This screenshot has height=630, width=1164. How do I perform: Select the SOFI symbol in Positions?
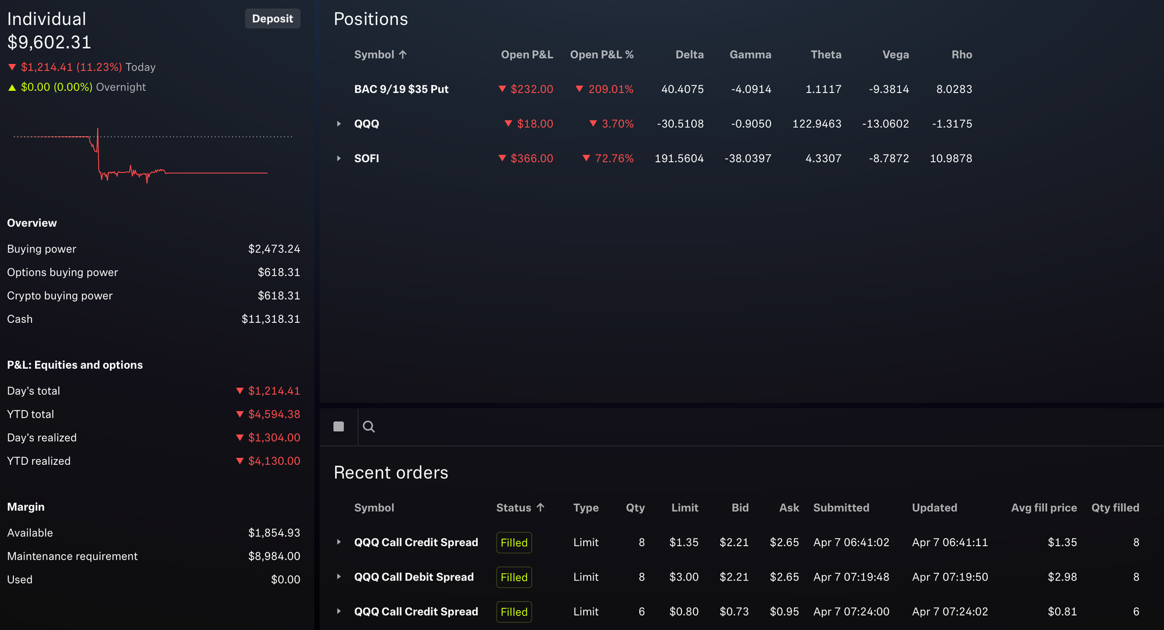[367, 158]
